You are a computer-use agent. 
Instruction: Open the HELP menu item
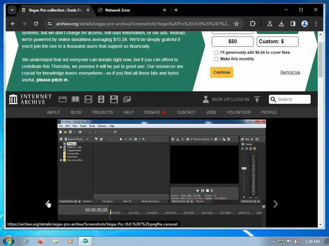point(129,112)
